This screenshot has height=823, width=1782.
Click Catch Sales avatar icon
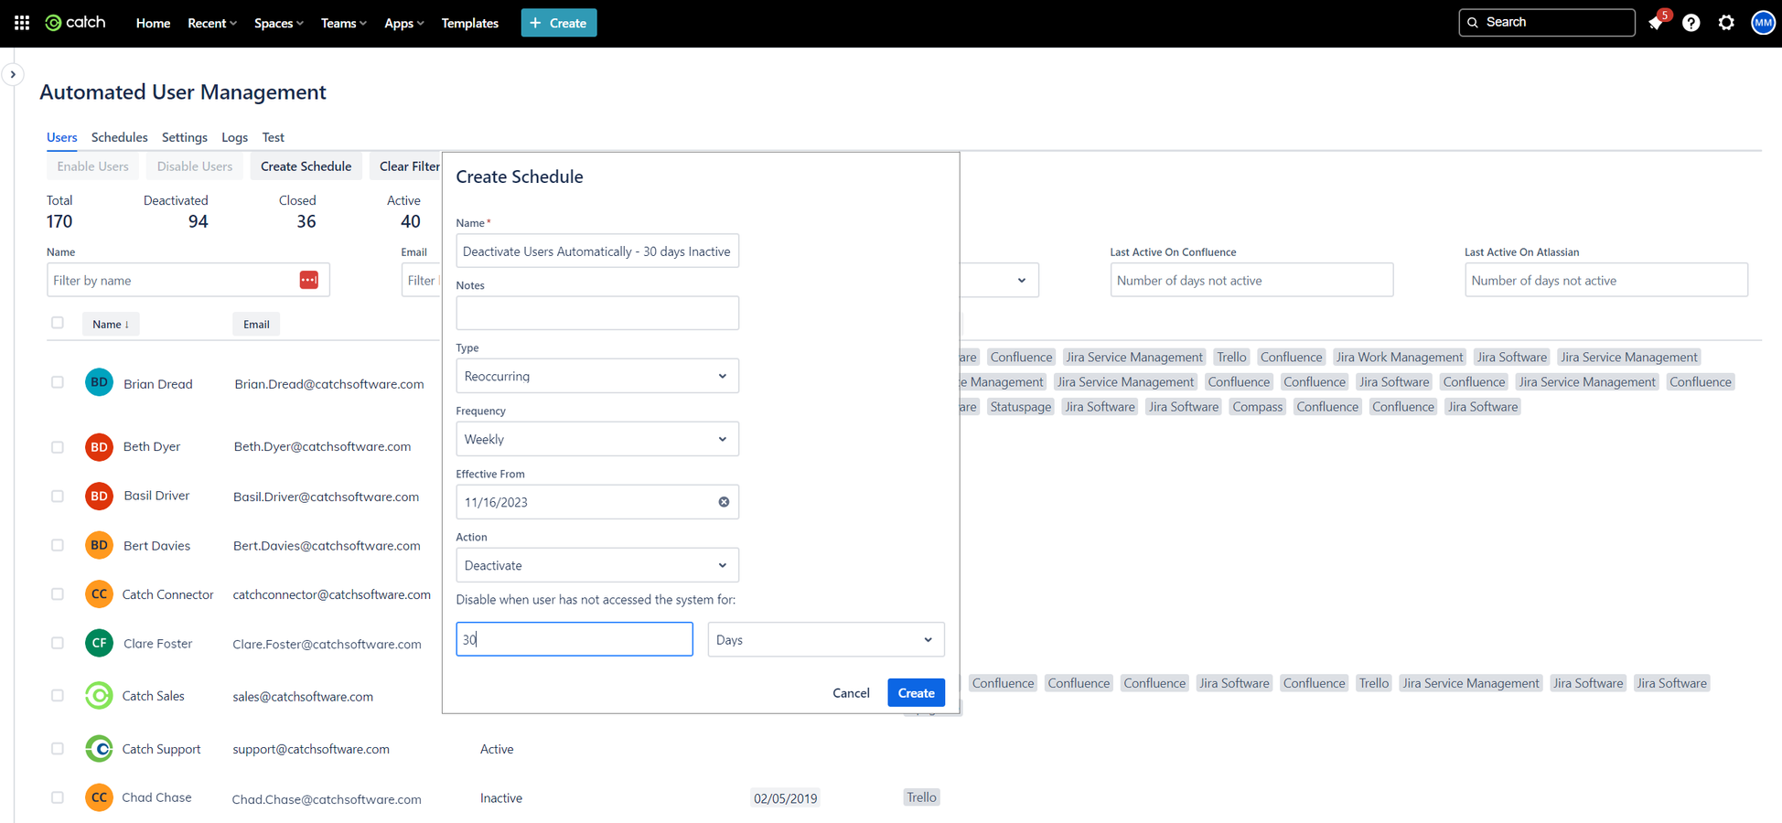[x=99, y=696]
